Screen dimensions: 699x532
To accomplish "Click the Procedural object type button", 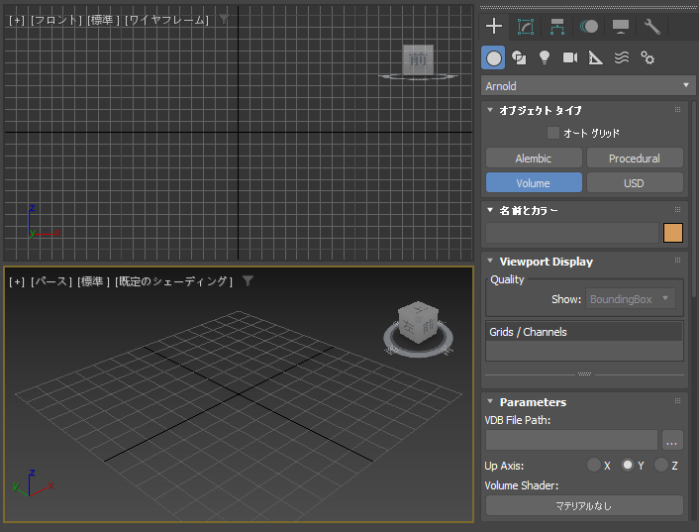I will click(x=635, y=159).
